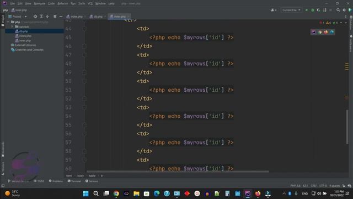Open the Search Everywhere magnifier icon
The width and height of the screenshot is (353, 199).
(338, 10)
